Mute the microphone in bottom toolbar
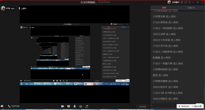Image resolution: width=205 pixels, height=110 pixels. tap(75, 106)
